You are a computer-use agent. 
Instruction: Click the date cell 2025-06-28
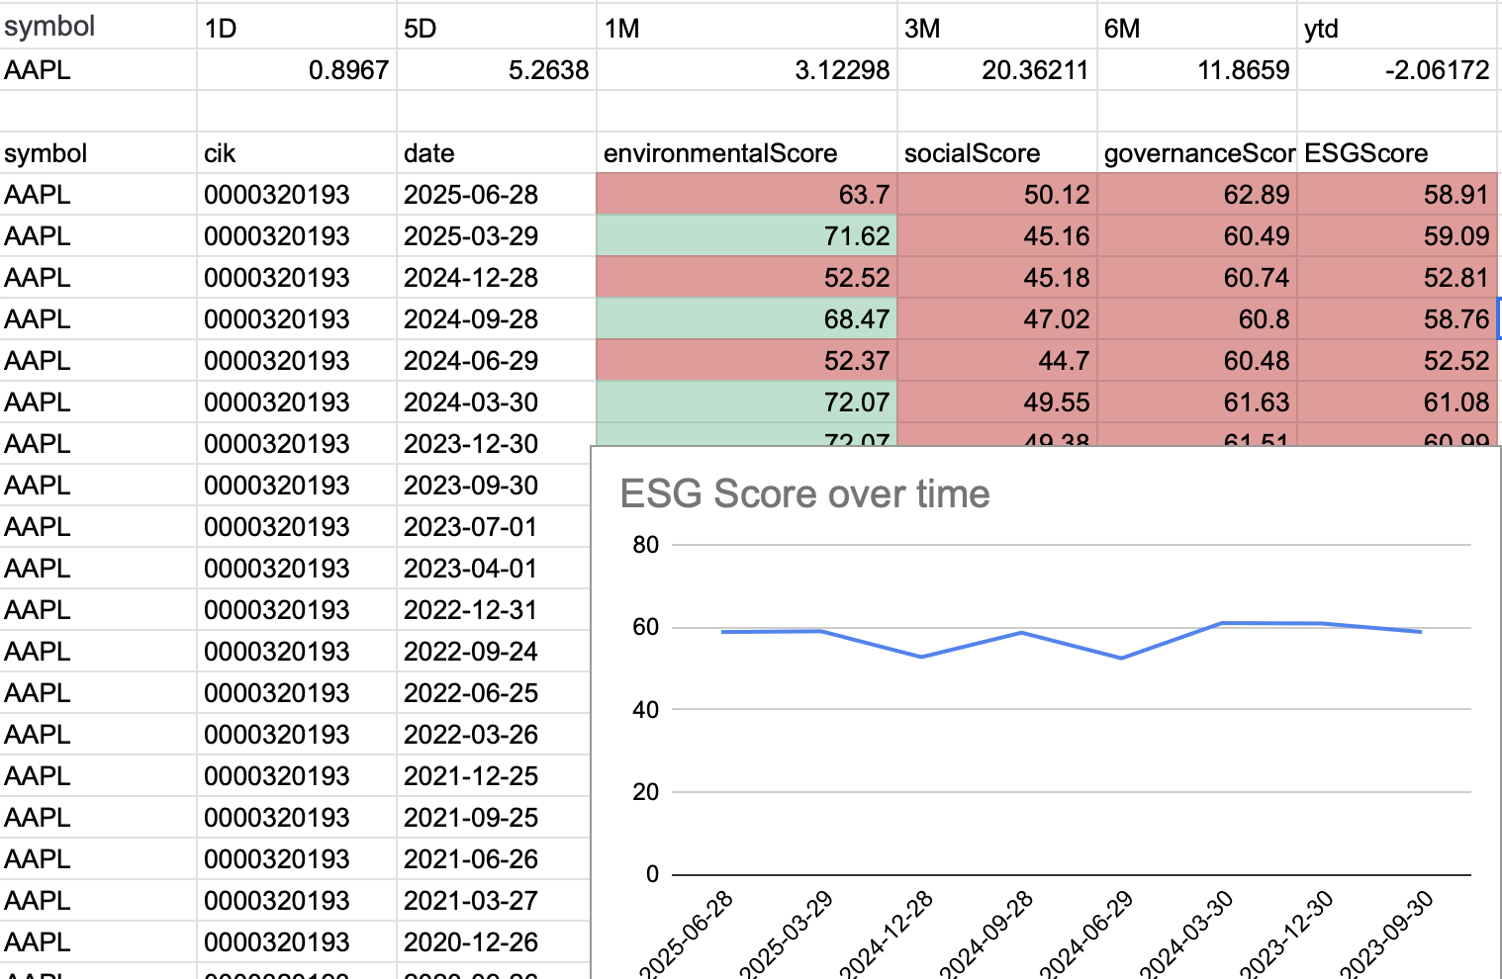click(x=497, y=195)
